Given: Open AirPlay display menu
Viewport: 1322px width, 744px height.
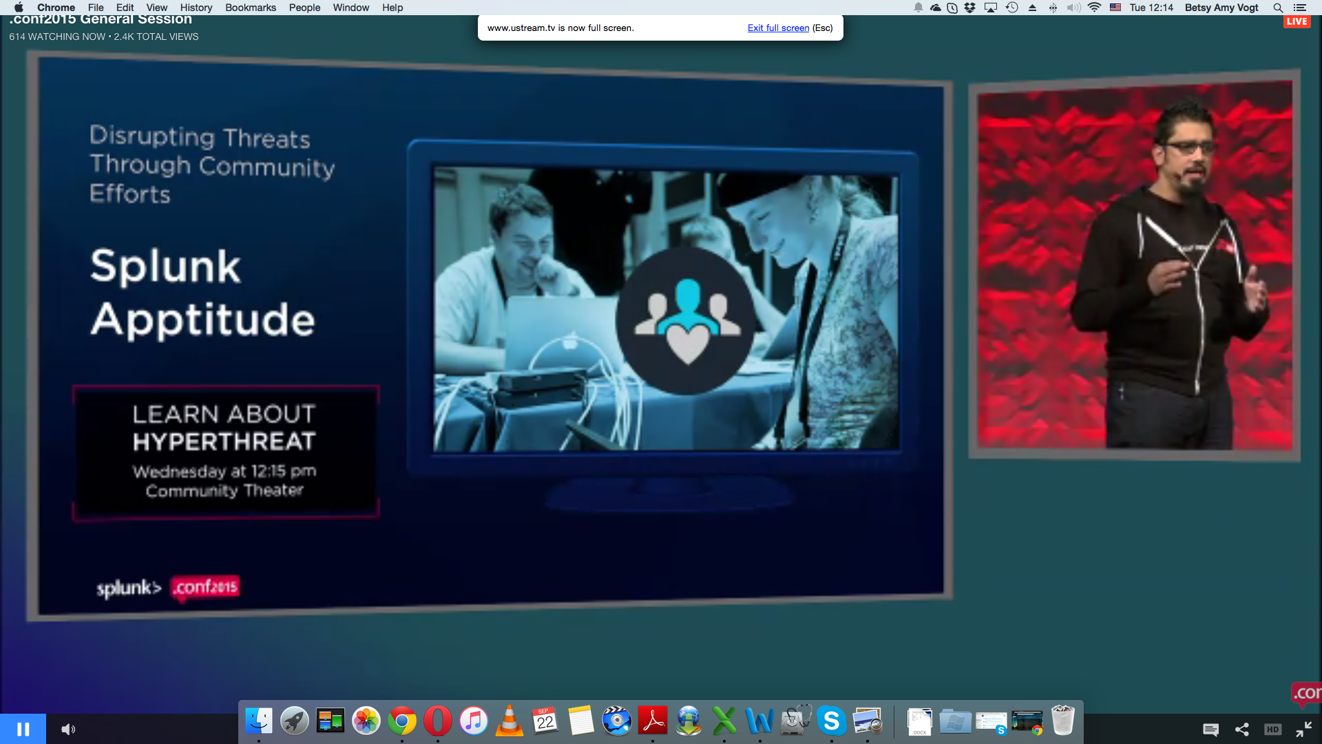Looking at the screenshot, I should 991,8.
